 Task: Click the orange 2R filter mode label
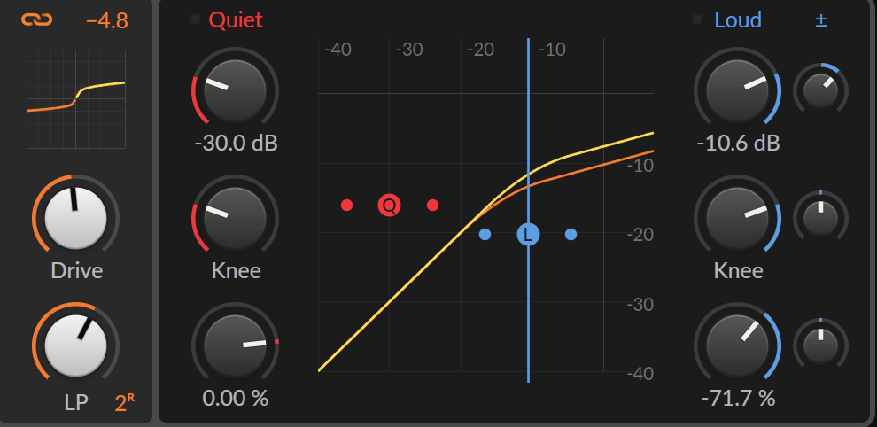(x=125, y=403)
